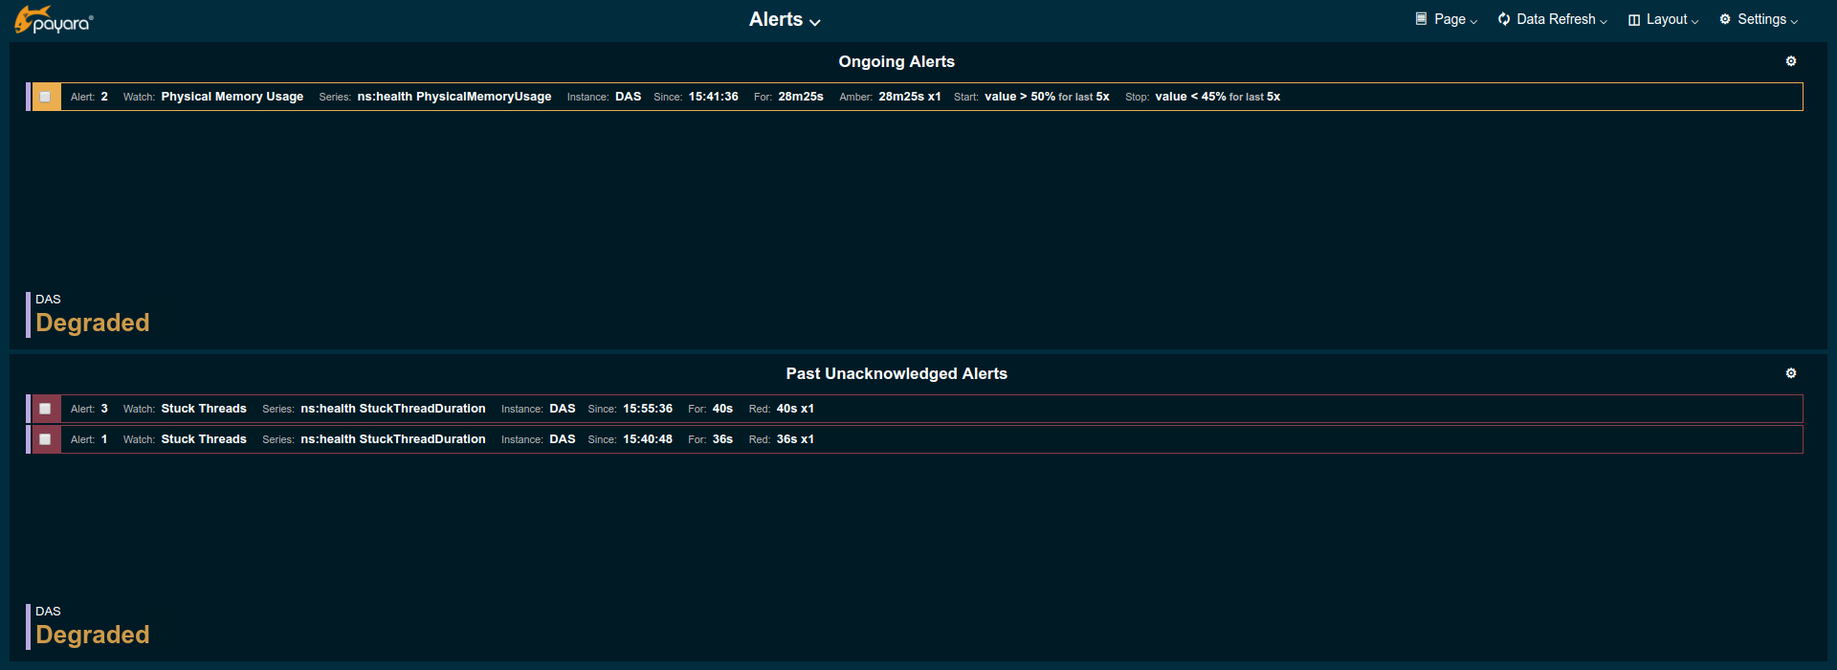Open the Past Unacknowledged Alerts gear settings
Viewport: 1837px width, 670px height.
pos(1790,373)
